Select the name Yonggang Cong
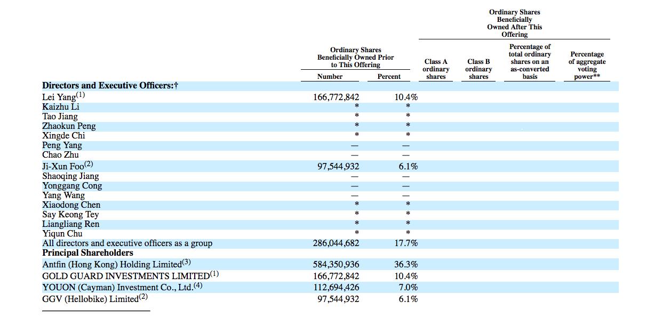The width and height of the screenshot is (654, 318). pos(72,185)
